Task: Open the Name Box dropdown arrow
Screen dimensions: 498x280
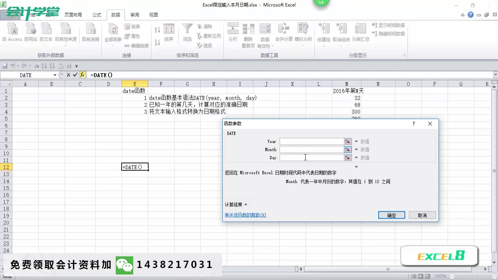Action: click(55, 75)
